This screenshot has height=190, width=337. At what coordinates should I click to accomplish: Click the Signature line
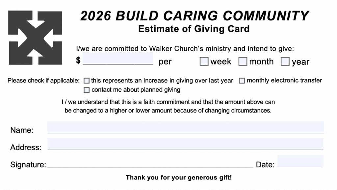pos(150,164)
